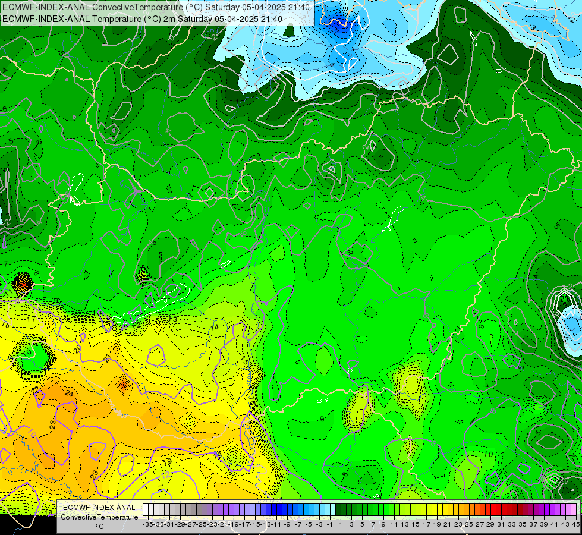Click the ConvectiveTemperature header line at top

pyautogui.click(x=156, y=7)
